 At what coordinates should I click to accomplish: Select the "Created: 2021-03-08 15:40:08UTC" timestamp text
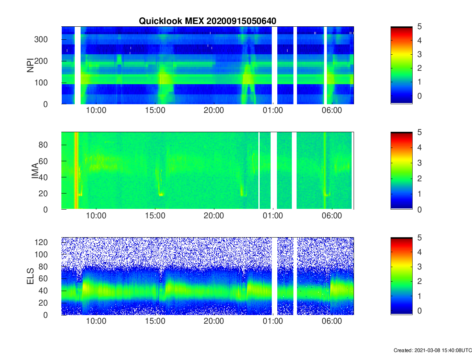(x=432, y=350)
